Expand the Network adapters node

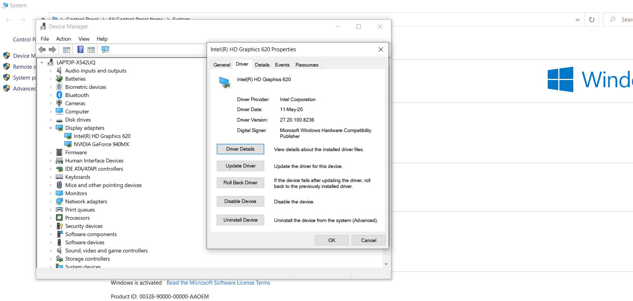(51, 202)
